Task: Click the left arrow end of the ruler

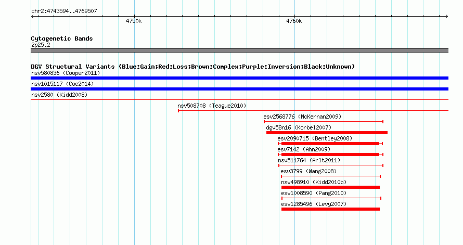Action: [x=33, y=16]
